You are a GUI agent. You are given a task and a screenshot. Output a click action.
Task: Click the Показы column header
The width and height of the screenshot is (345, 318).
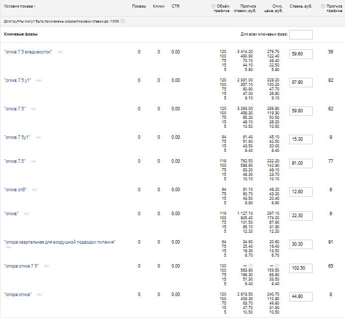[x=139, y=6]
